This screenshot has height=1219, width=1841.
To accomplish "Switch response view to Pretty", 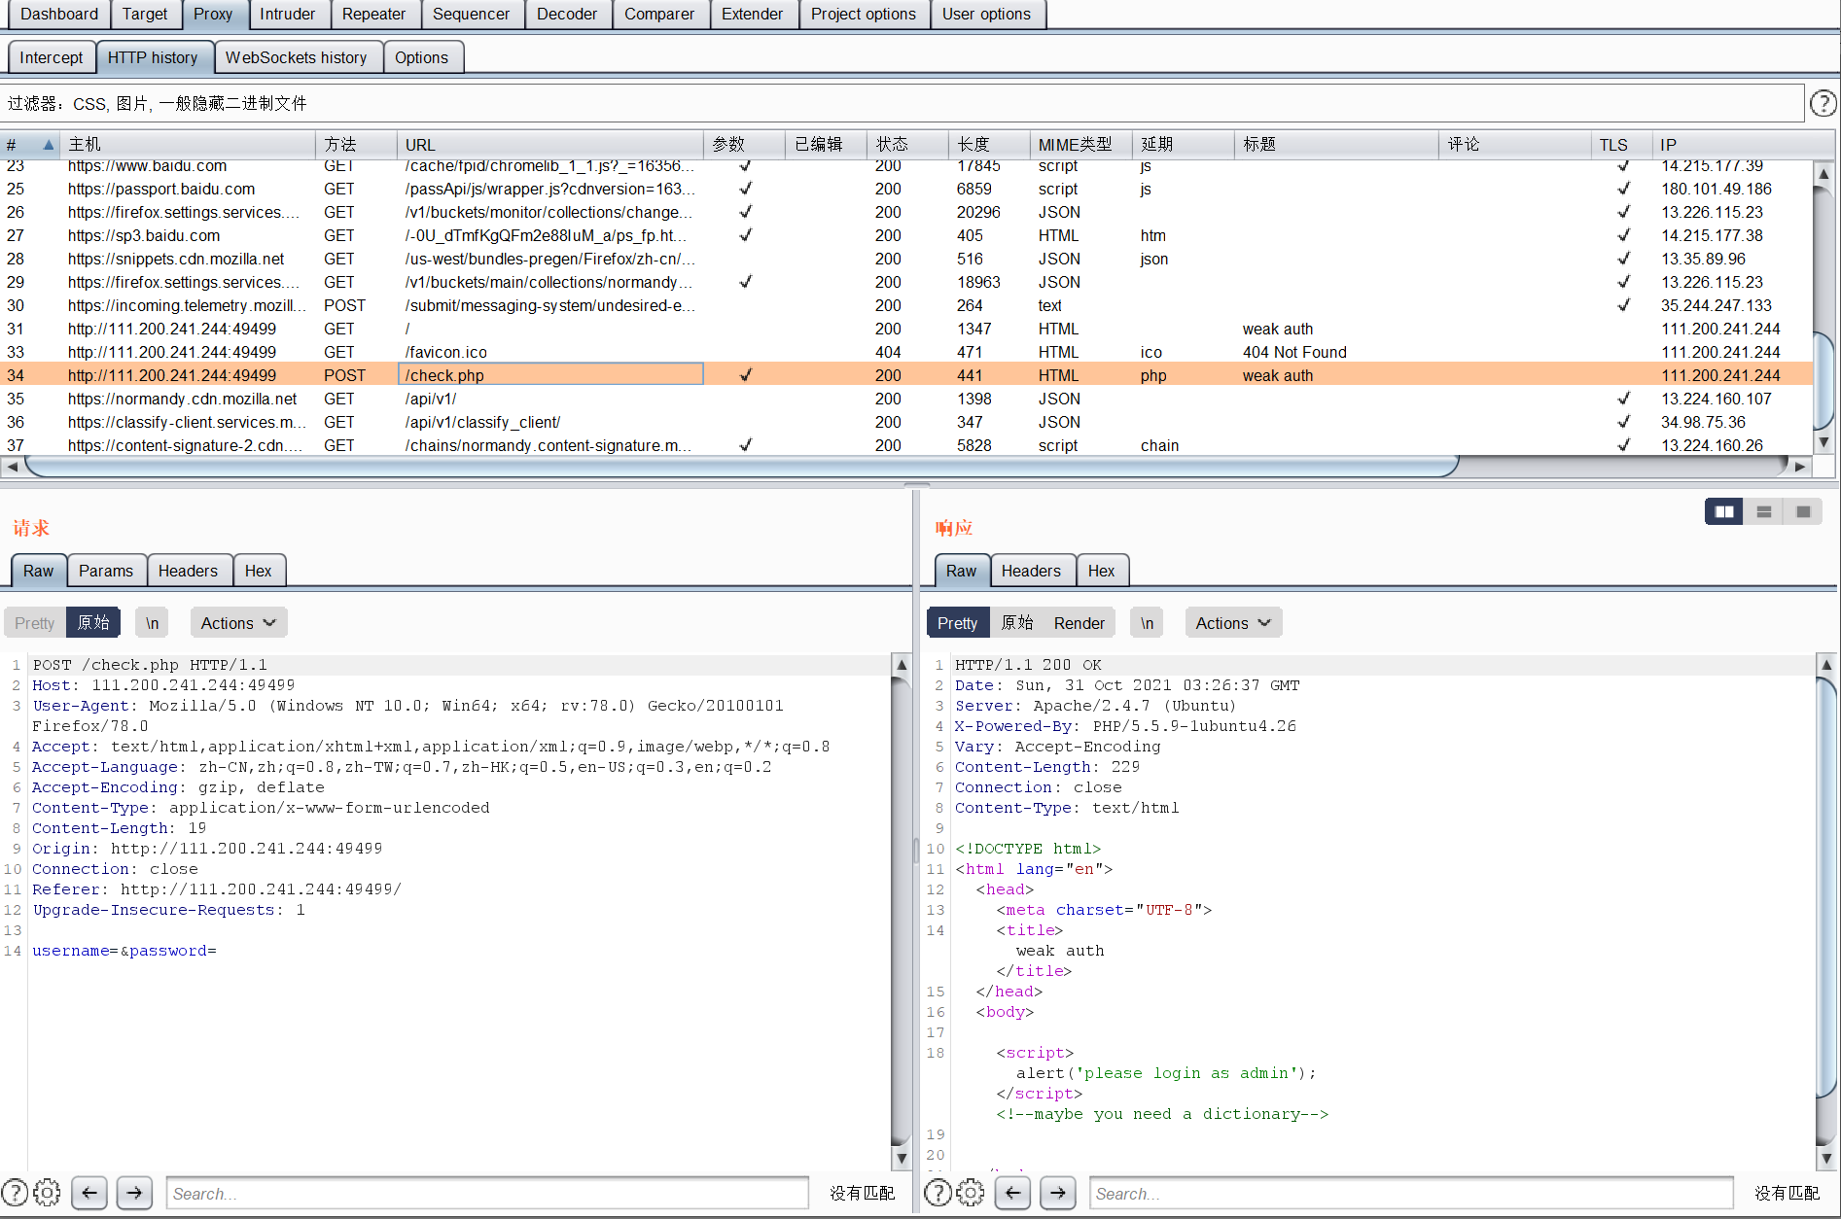I will tap(958, 623).
